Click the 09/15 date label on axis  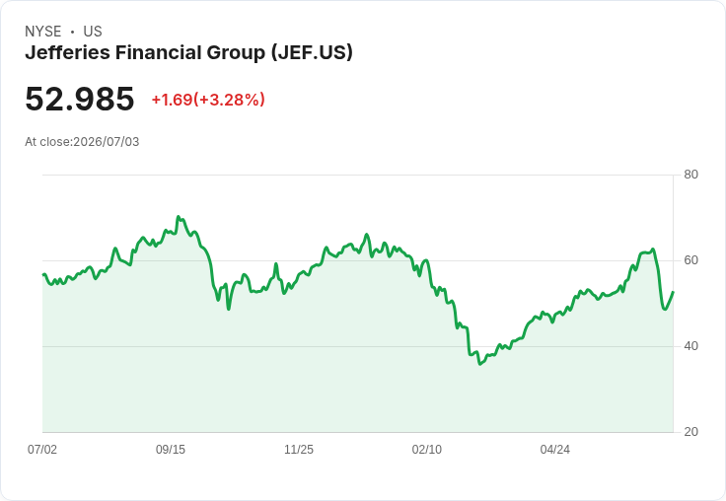click(171, 450)
